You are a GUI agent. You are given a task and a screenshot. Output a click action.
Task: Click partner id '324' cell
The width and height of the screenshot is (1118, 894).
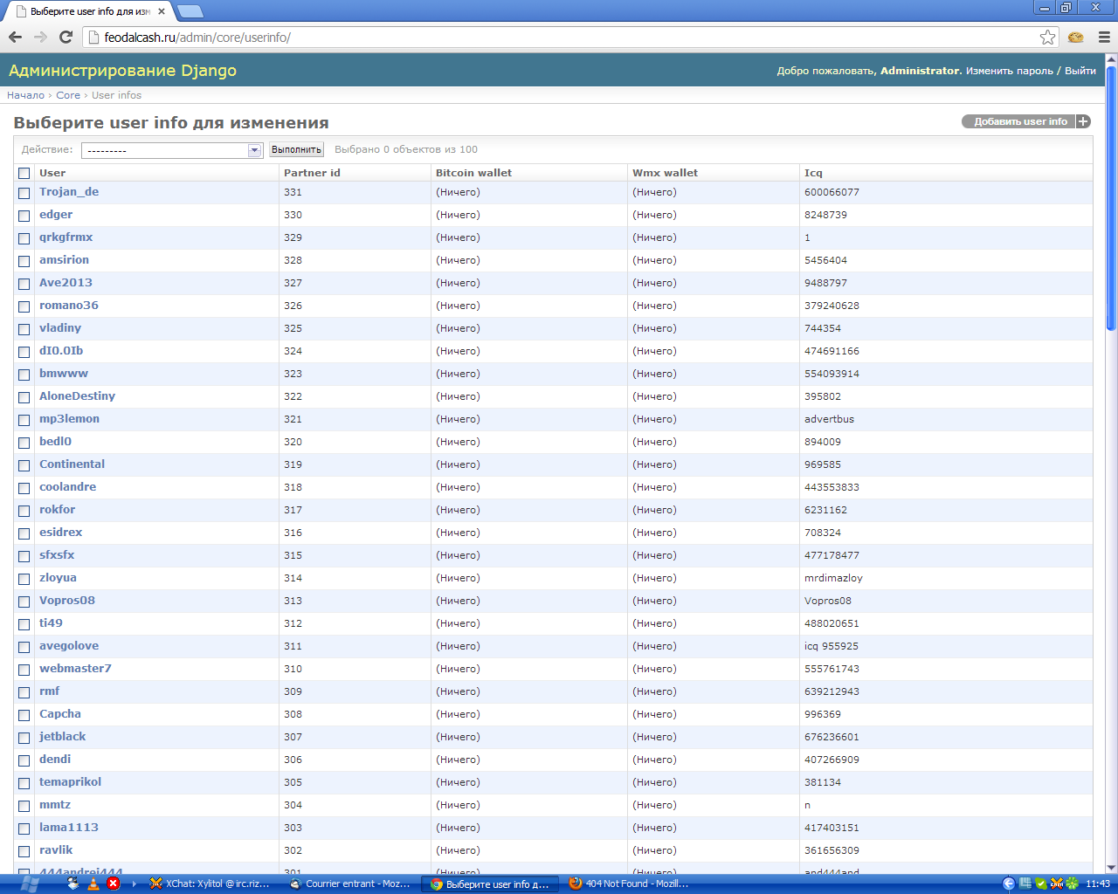coord(293,351)
